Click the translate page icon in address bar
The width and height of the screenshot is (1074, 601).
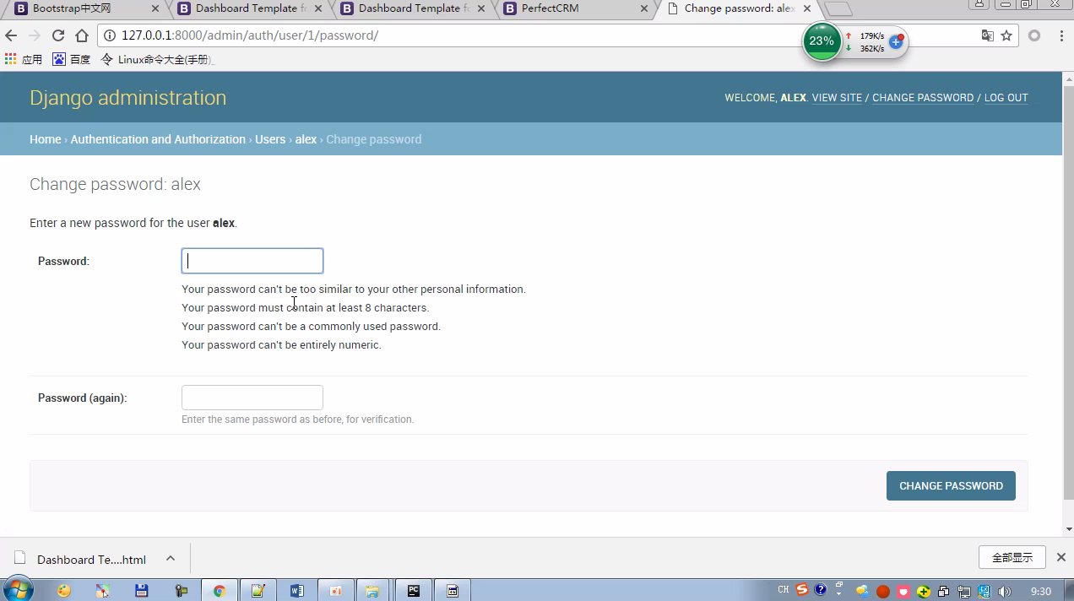click(x=987, y=35)
